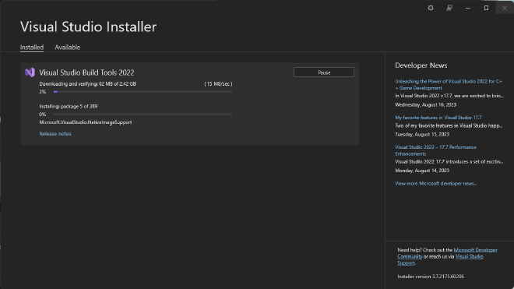Viewport: 514px width, 289px height.
Task: Click the Monday, August 14, 2023 date
Action: pyautogui.click(x=422, y=171)
